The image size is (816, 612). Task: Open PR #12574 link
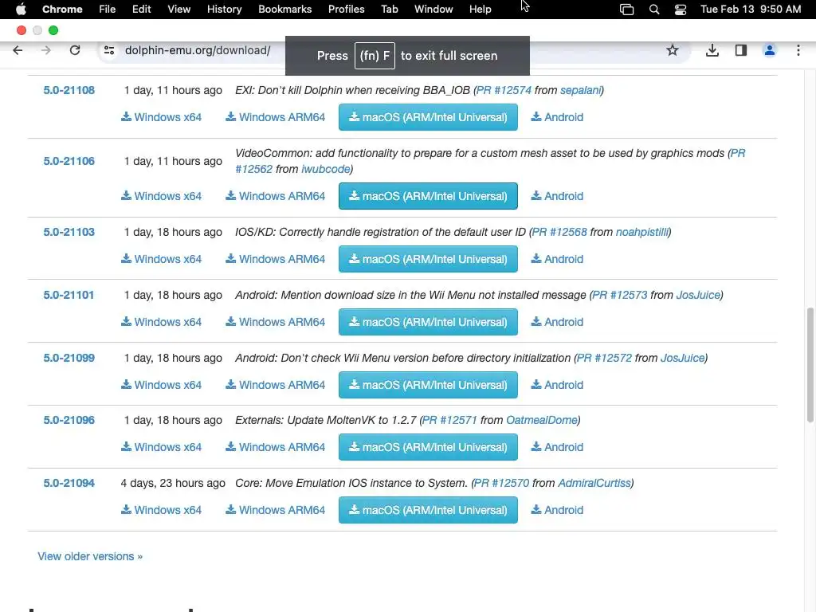504,90
